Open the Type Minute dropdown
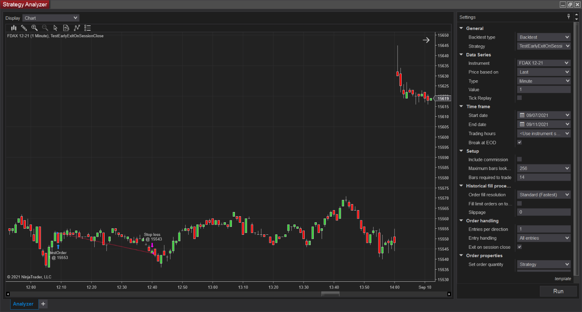This screenshot has height=312, width=582. (544, 81)
